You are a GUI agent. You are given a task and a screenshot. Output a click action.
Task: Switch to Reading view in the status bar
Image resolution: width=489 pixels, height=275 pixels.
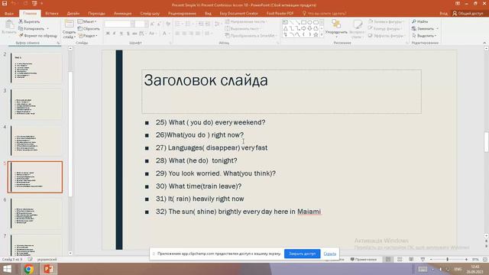(x=411, y=260)
